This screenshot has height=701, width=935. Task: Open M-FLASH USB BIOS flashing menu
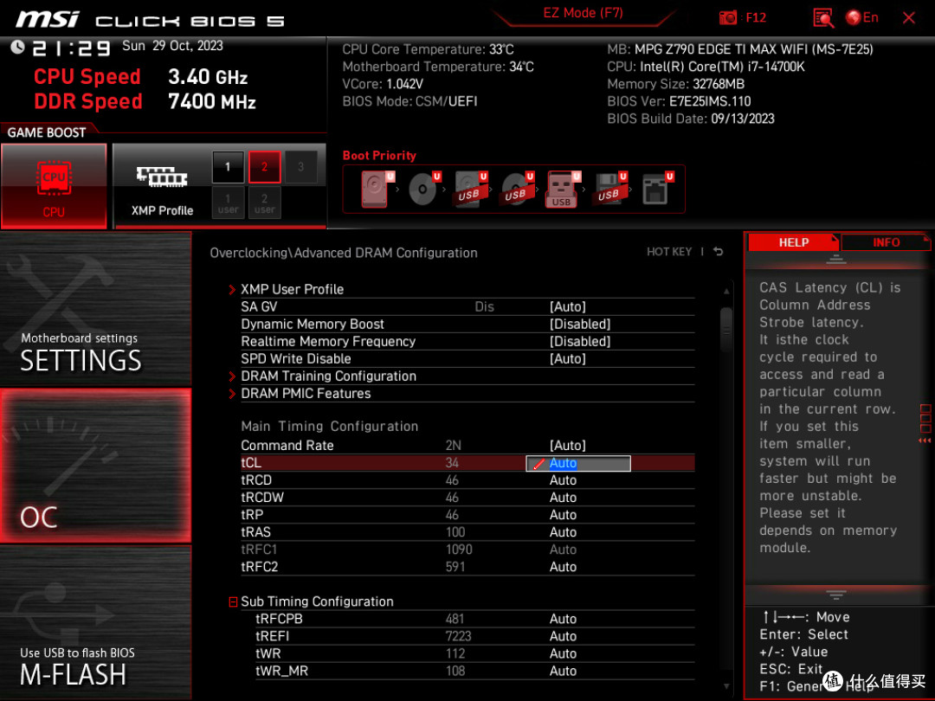coord(95,622)
